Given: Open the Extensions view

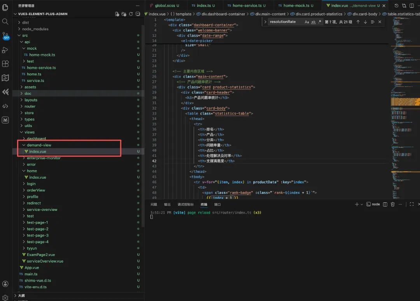Looking at the screenshot, I should [x=5, y=64].
